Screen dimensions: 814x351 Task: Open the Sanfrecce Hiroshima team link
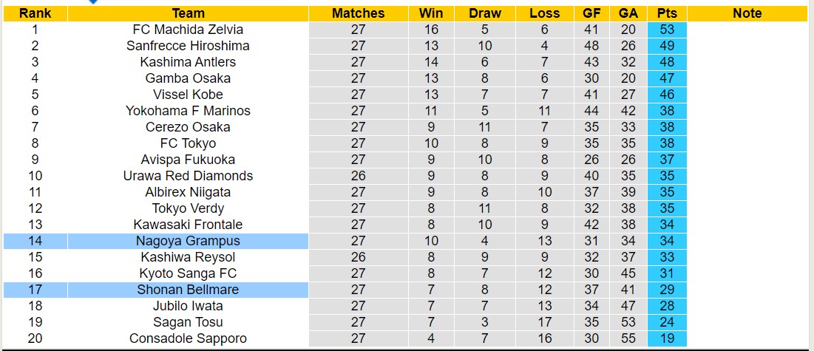tap(188, 46)
